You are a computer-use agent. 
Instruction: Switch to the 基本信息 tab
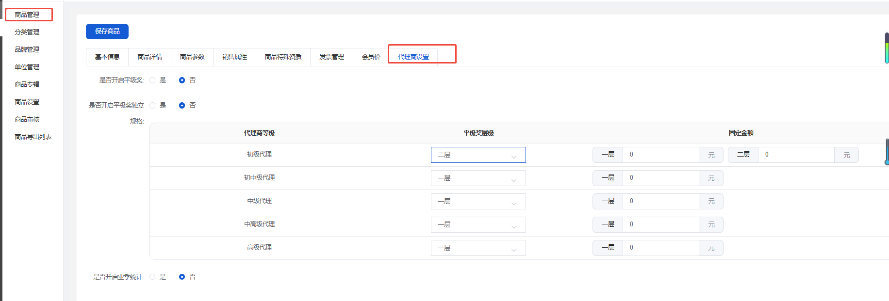pyautogui.click(x=107, y=57)
